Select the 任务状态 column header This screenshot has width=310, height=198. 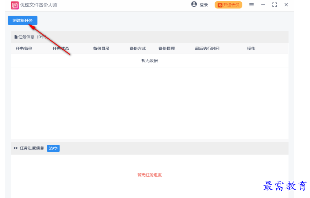pos(61,49)
